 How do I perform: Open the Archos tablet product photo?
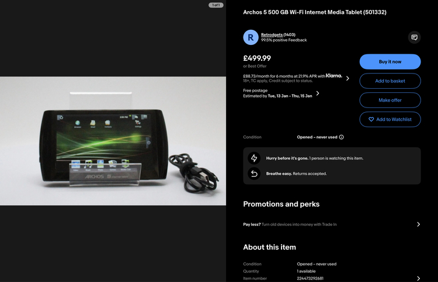click(113, 141)
